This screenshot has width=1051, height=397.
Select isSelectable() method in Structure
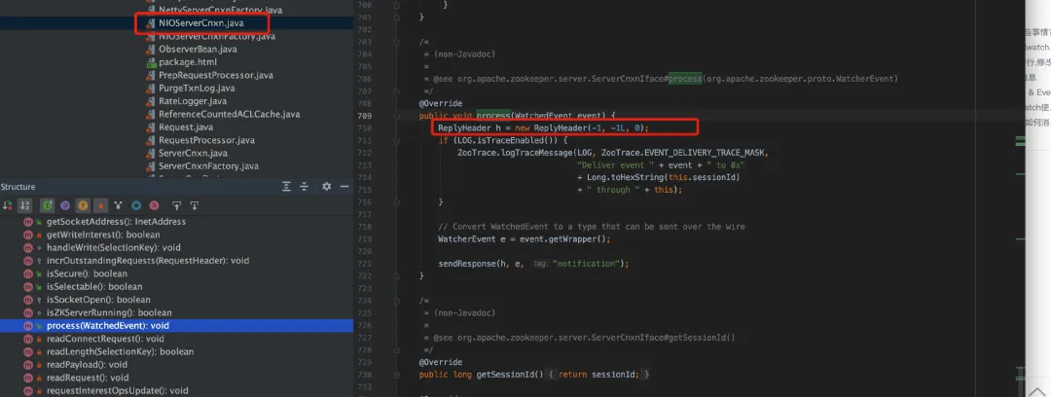93,286
